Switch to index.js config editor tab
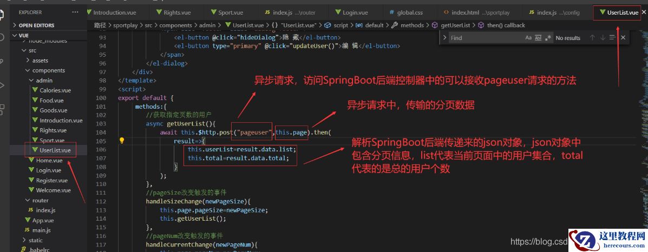 558,13
